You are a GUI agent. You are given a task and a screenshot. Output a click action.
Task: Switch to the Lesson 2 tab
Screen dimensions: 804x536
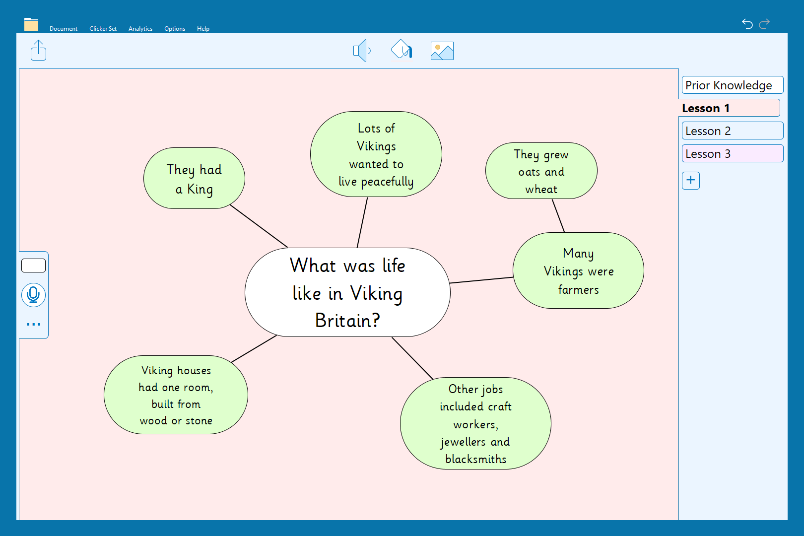click(x=732, y=131)
